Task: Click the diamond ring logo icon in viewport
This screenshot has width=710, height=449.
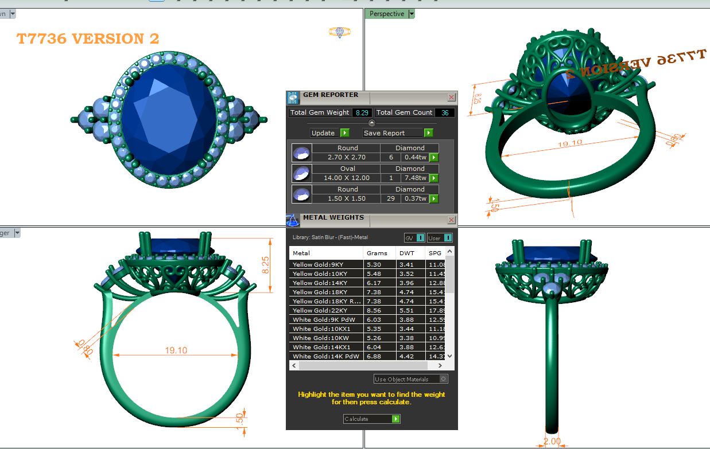Action: point(340,32)
